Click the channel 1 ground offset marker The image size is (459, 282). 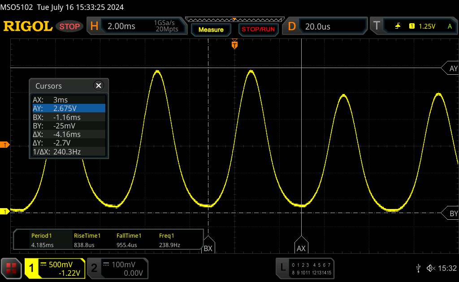click(4, 211)
